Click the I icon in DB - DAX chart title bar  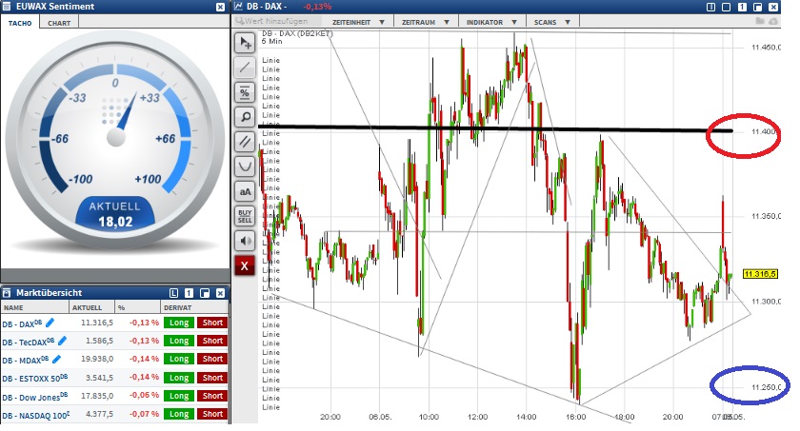click(x=710, y=7)
